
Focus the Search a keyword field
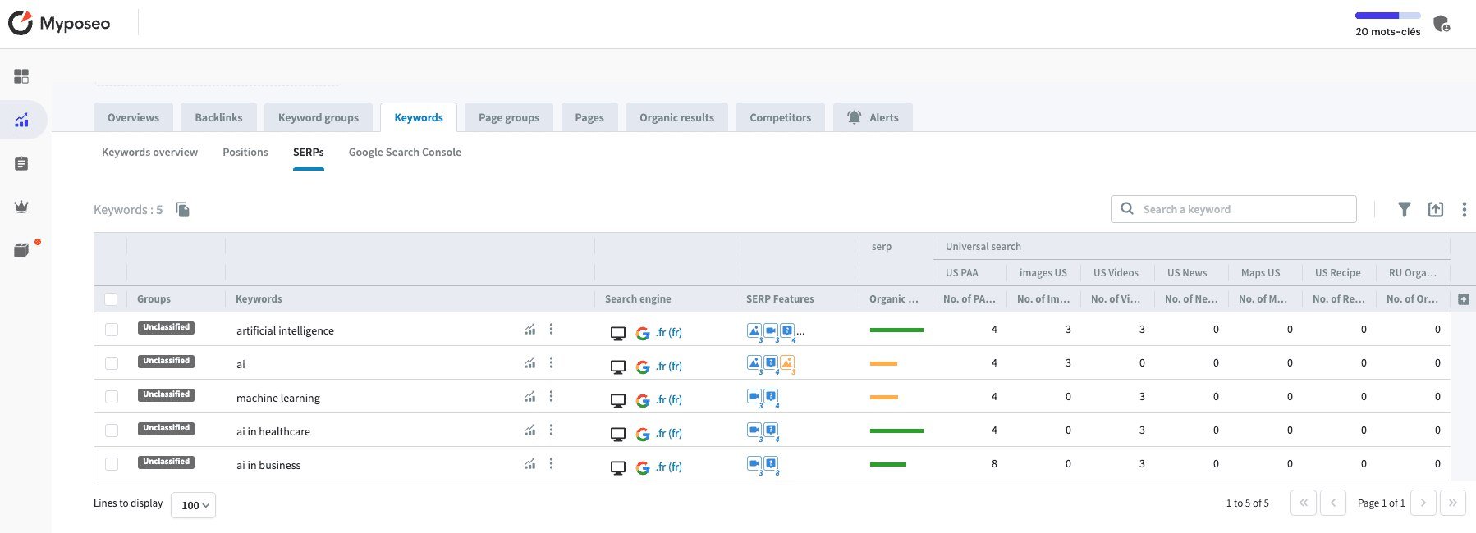1234,209
